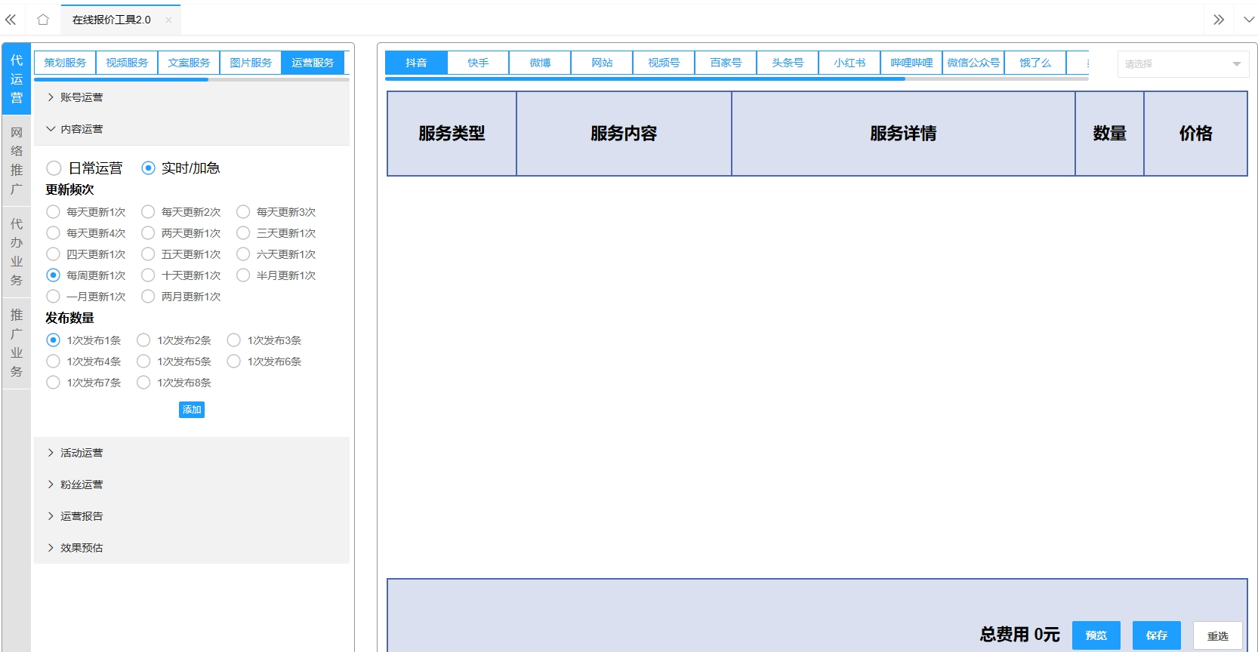Select 1次发布5条 publish quantity

143,361
